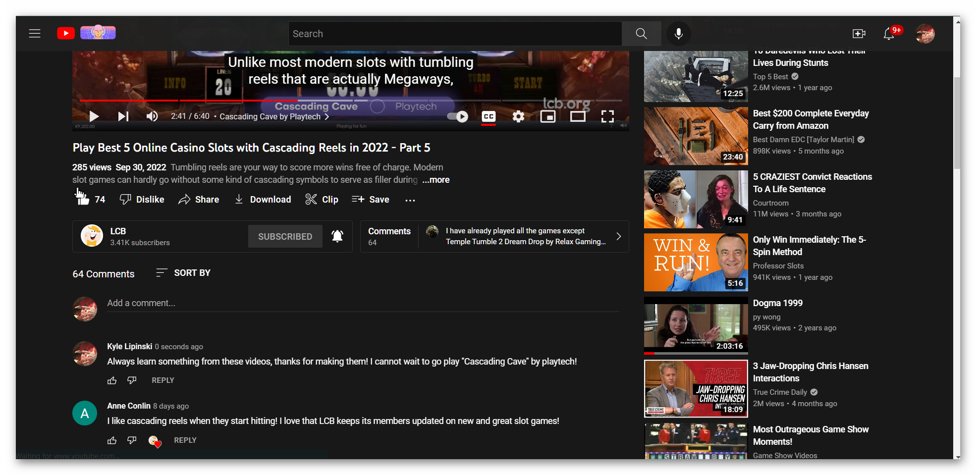This screenshot has height=475, width=976.
Task: Open the hamburger guide menu
Action: click(x=35, y=34)
